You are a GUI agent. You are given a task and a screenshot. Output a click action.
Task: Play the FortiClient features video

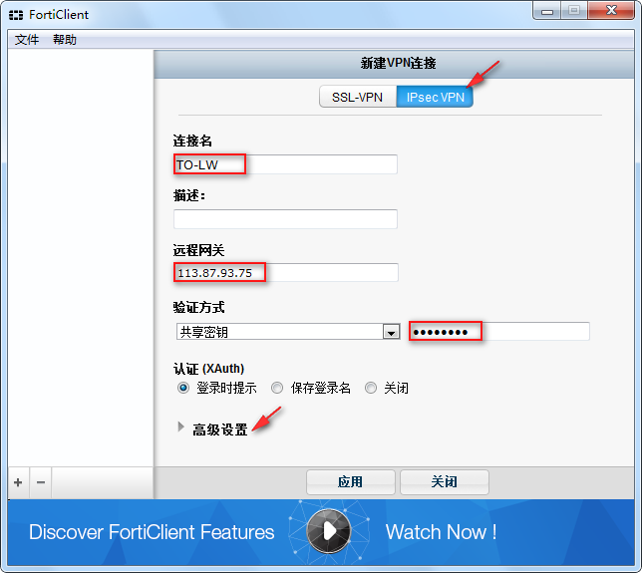(x=329, y=531)
